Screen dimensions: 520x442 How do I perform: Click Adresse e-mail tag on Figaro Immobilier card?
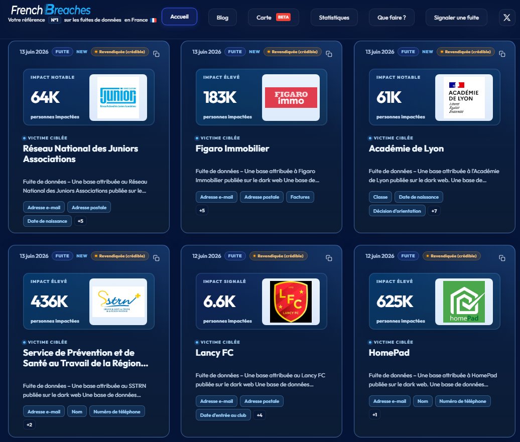(216, 197)
